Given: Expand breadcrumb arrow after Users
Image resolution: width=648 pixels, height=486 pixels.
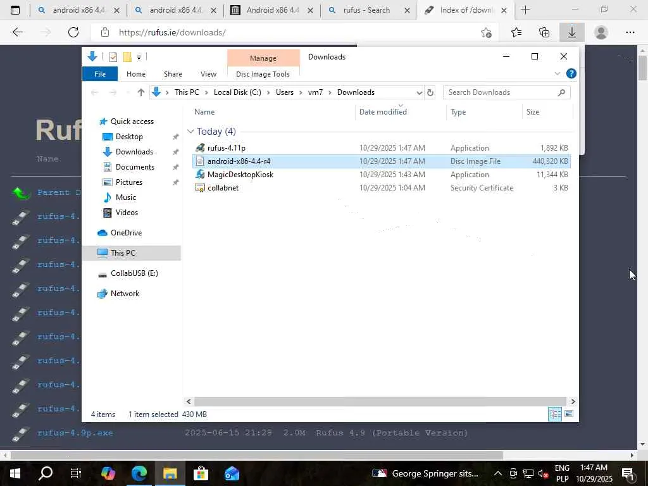Looking at the screenshot, I should point(301,92).
